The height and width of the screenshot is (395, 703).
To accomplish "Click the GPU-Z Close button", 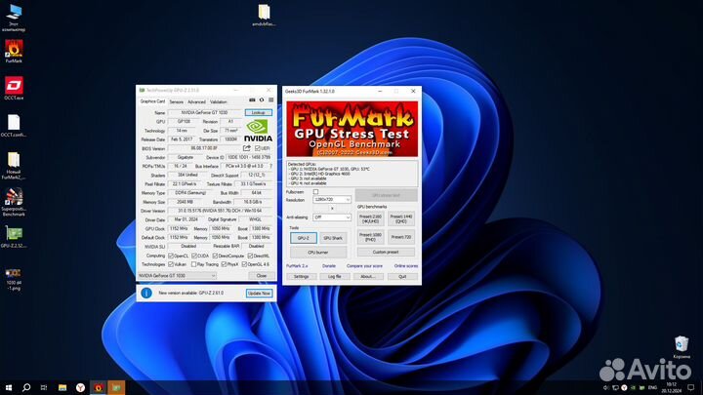I will tap(262, 276).
